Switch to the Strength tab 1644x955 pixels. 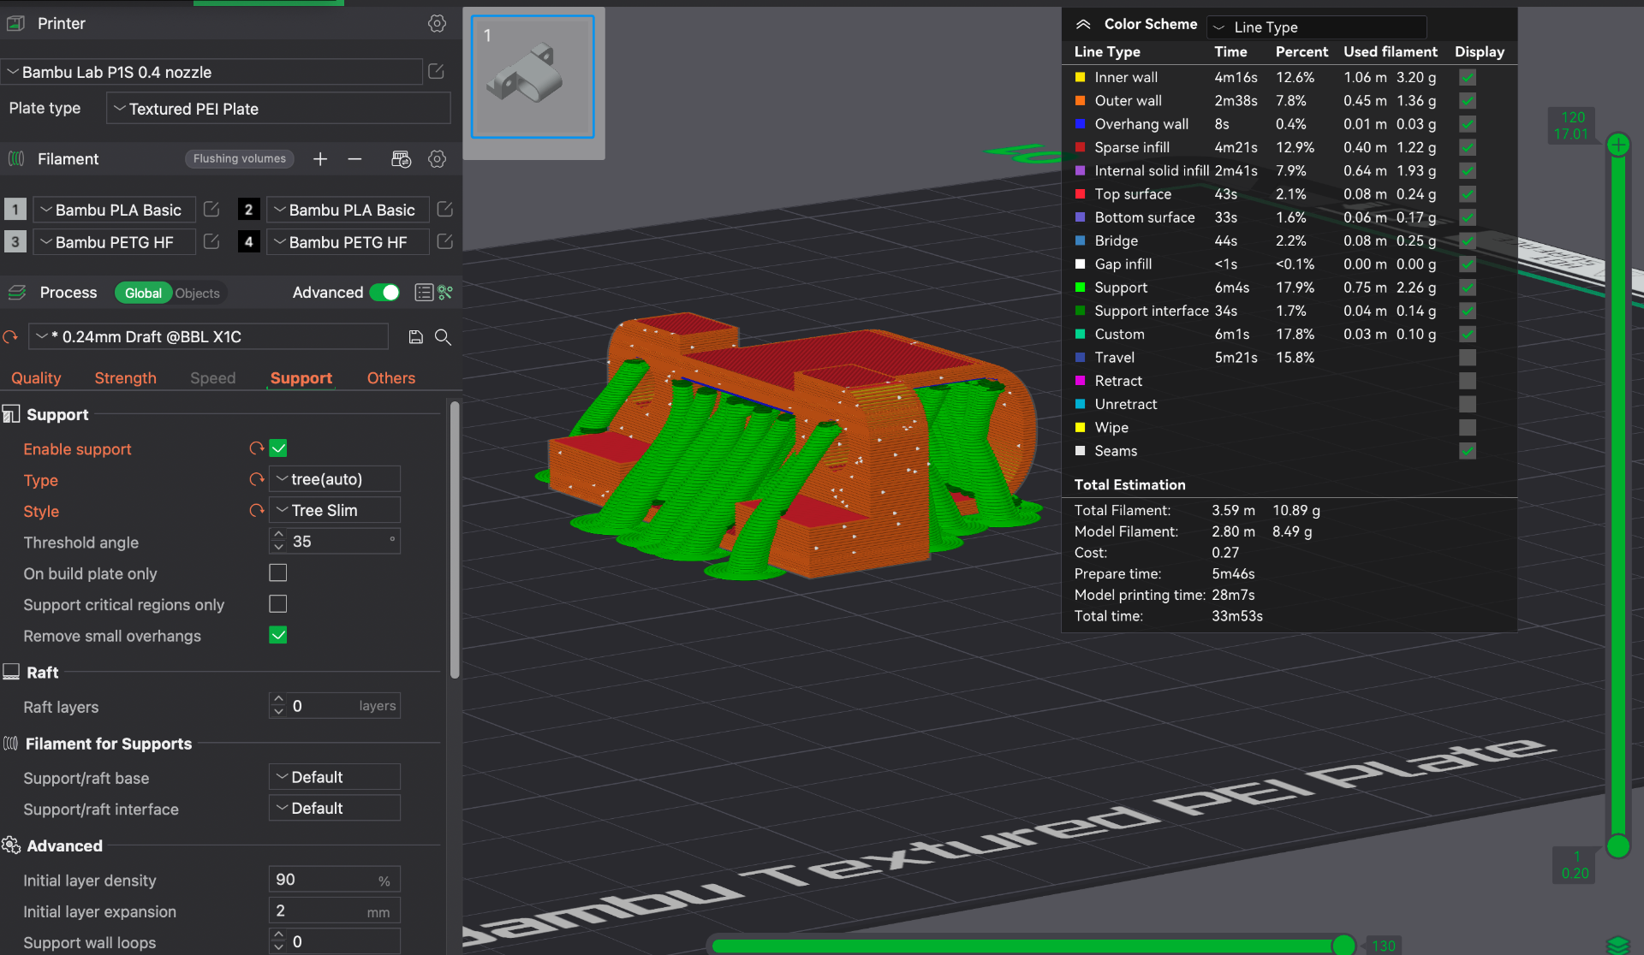click(x=125, y=377)
